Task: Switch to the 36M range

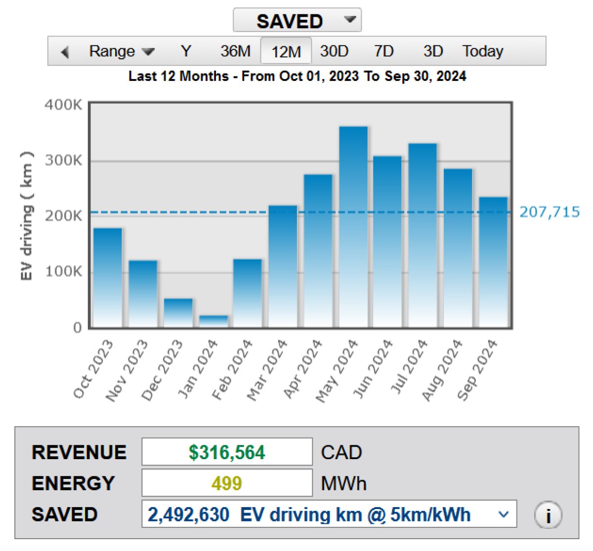Action: [235, 51]
